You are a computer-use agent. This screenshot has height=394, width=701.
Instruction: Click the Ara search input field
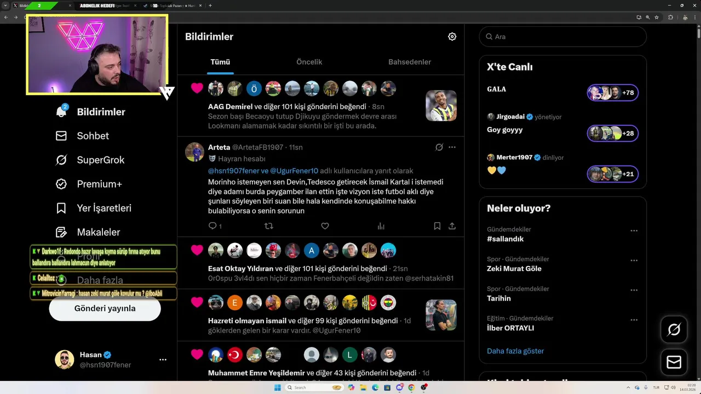point(562,37)
